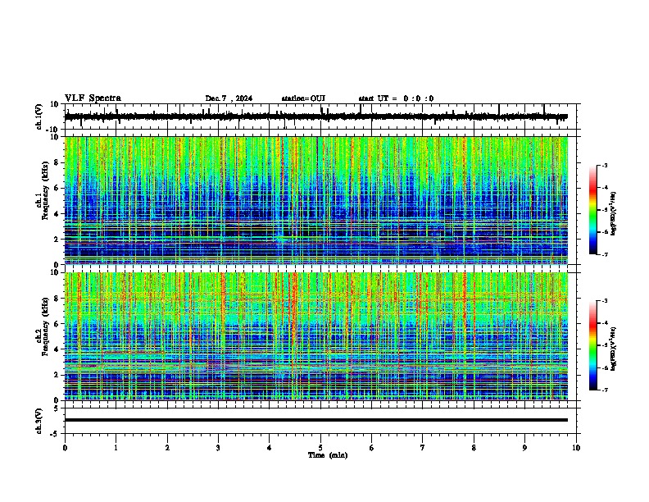
Task: Click the "-5" tick on ch.3(V) axis
Action: pyautogui.click(x=55, y=434)
